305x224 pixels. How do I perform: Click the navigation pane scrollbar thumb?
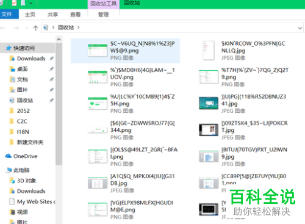[59, 104]
